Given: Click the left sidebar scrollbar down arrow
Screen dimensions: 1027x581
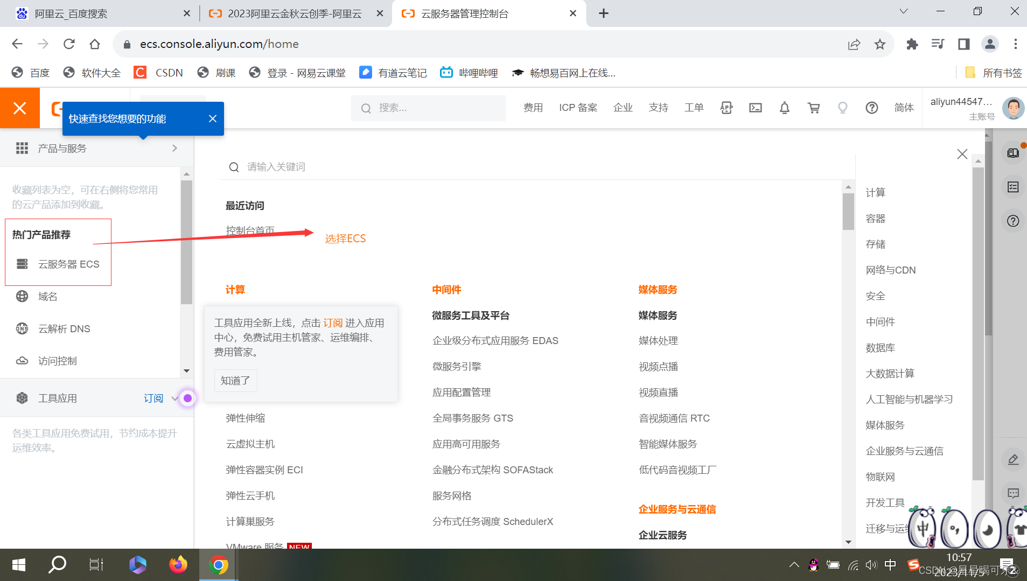Looking at the screenshot, I should [186, 370].
